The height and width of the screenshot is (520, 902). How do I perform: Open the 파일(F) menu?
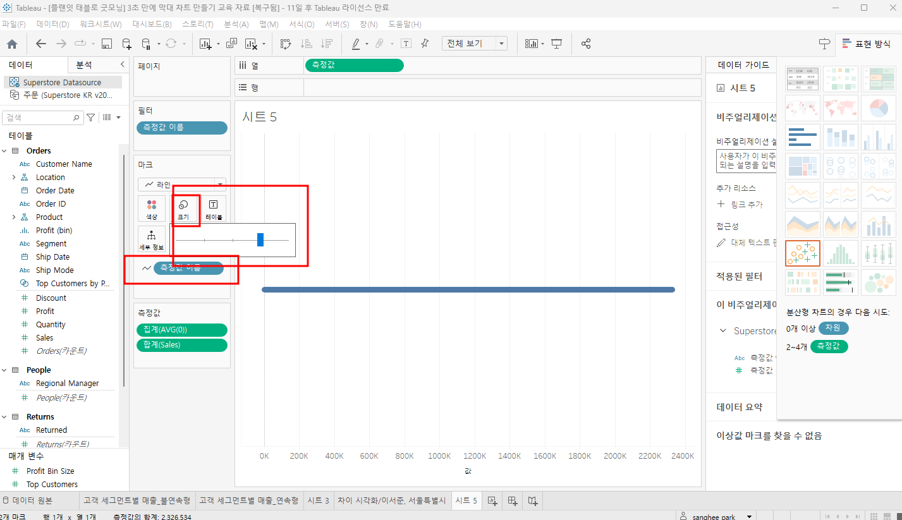[x=13, y=24]
